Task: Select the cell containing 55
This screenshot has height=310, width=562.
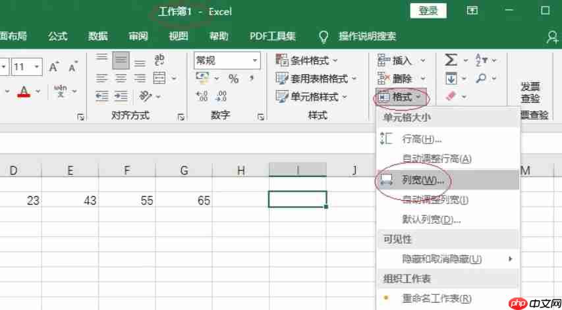Action: click(127, 199)
